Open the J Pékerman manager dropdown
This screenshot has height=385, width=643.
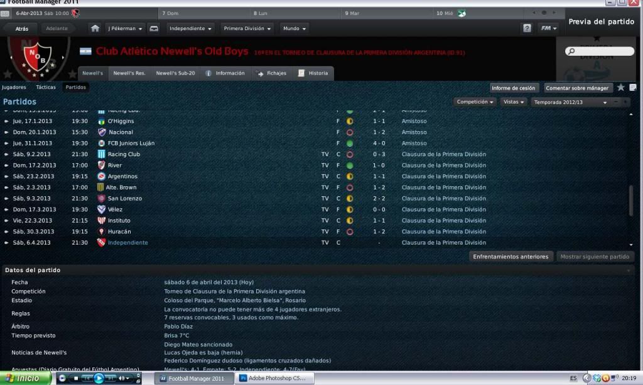[x=125, y=29]
